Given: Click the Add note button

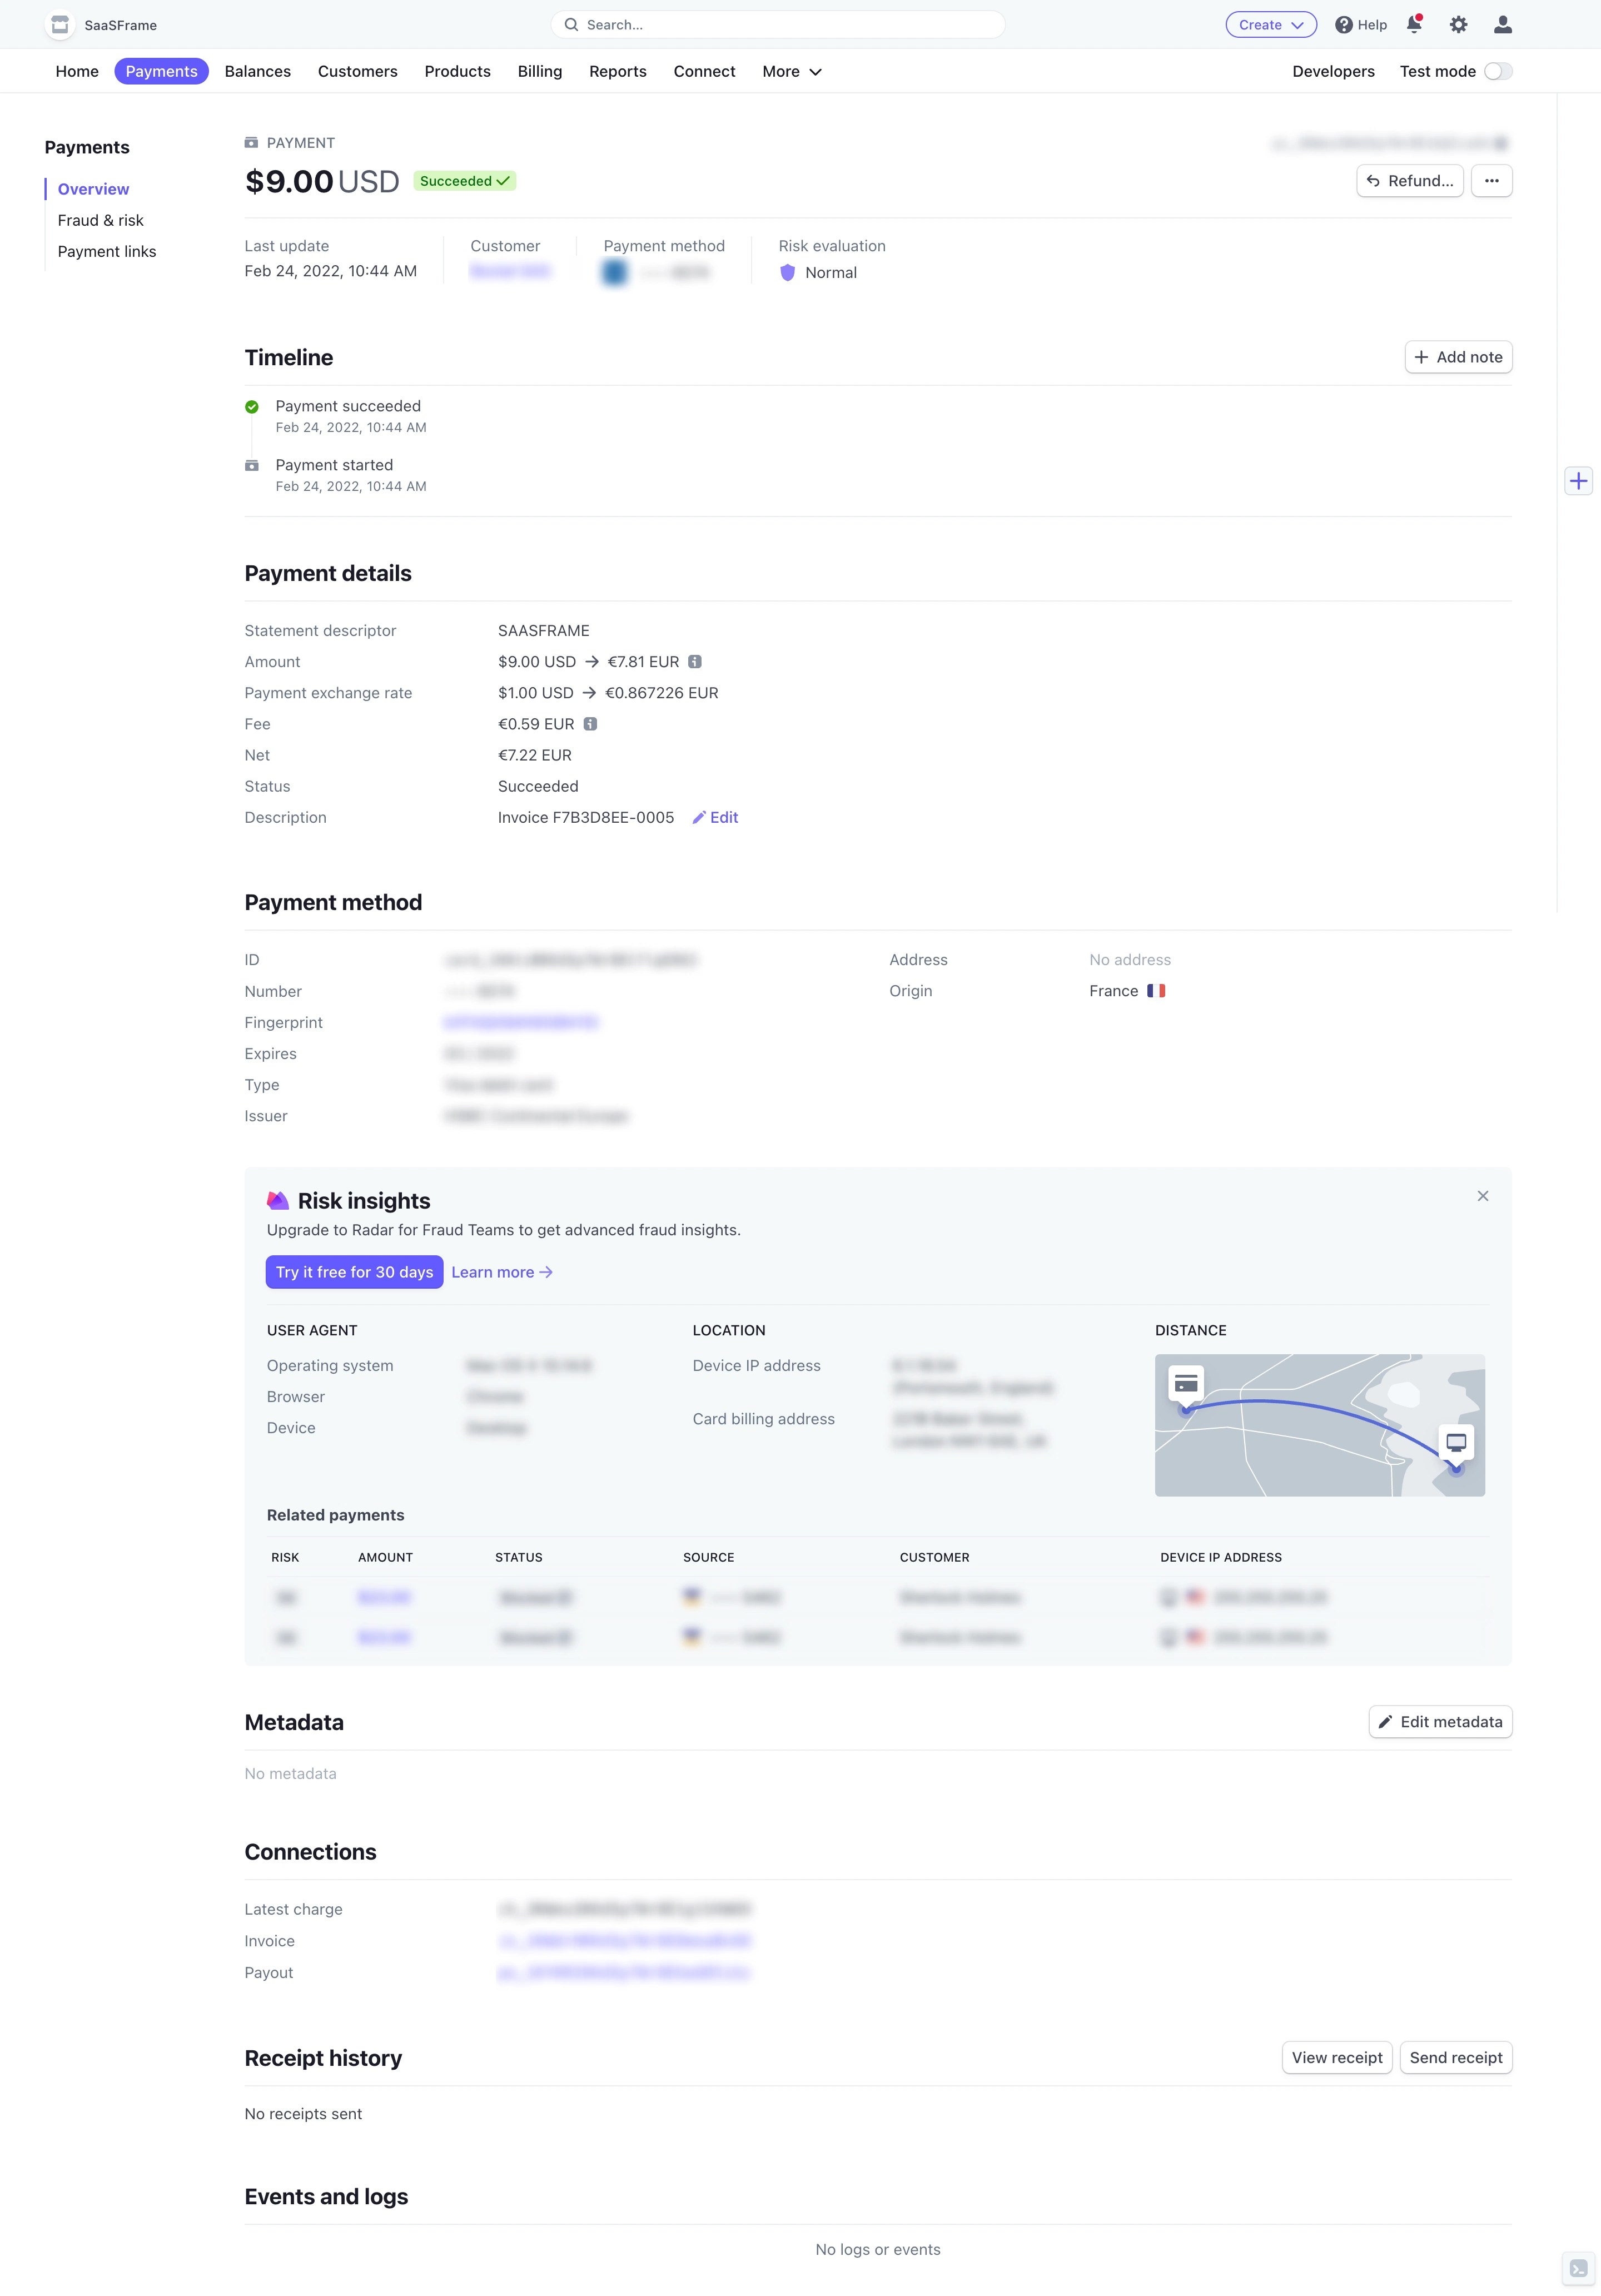Looking at the screenshot, I should click(1458, 357).
